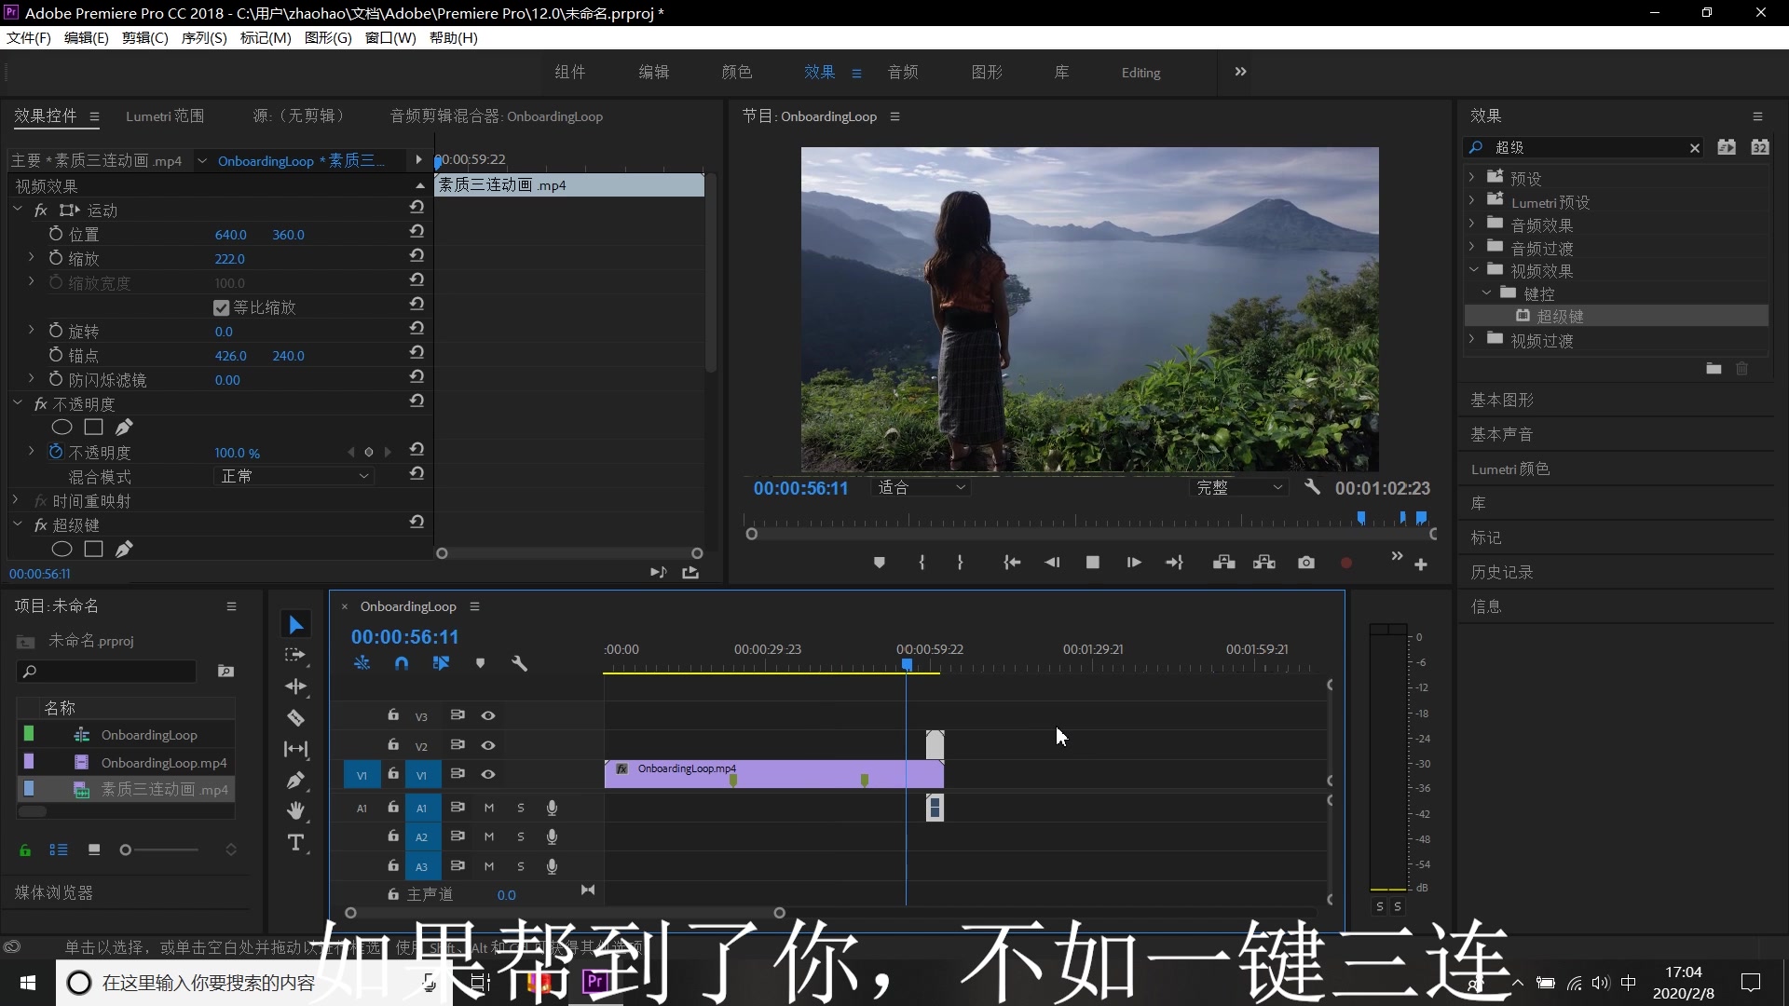Click the Add Marker button in program monitor
Screen dimensions: 1789x1006
[879, 563]
